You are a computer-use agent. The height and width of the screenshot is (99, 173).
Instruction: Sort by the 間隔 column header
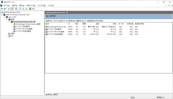83,24
